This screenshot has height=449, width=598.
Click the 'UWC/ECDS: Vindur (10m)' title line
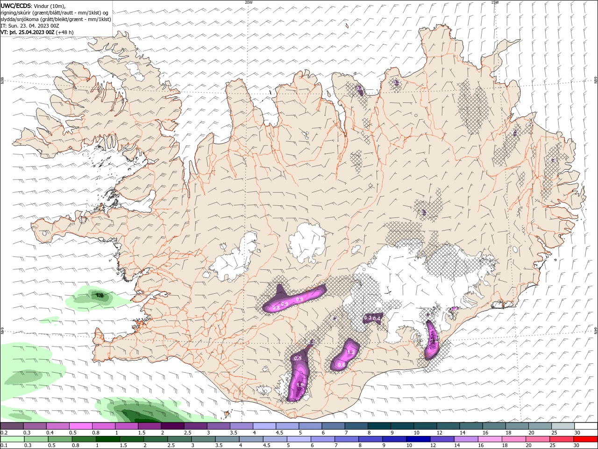pyautogui.click(x=33, y=6)
